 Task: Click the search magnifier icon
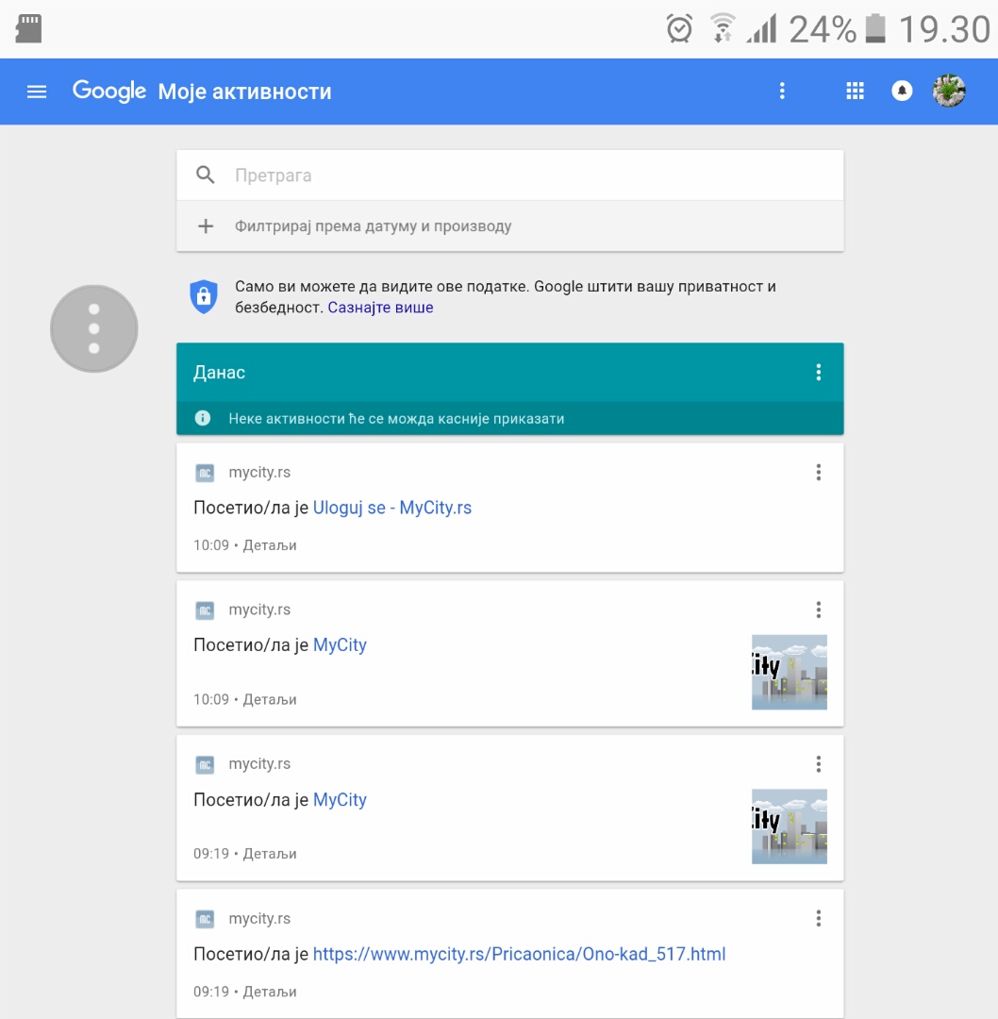(206, 175)
